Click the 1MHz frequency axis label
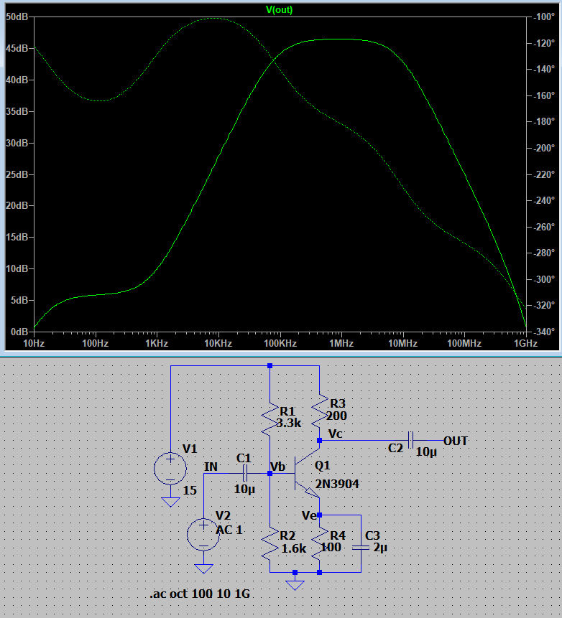Viewport: 562px width, 618px height. click(341, 344)
